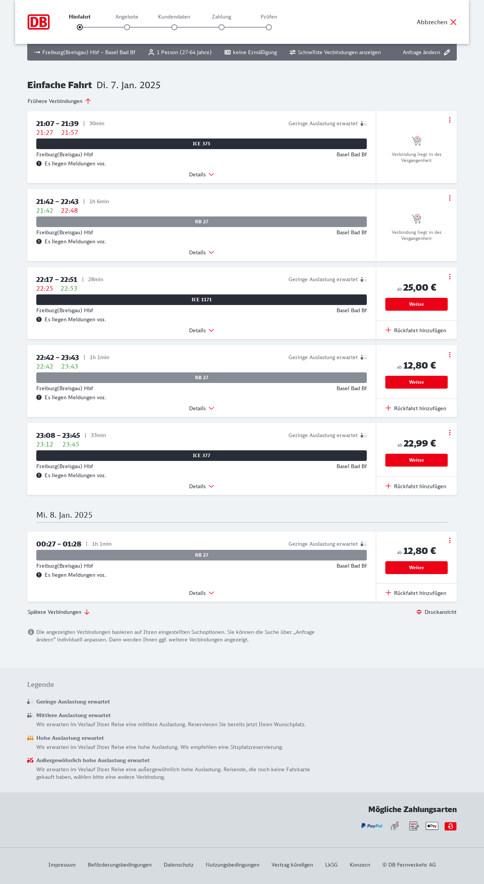Click the Abbrechen X icon
Viewport: 484px width, 884px height.
453,22
